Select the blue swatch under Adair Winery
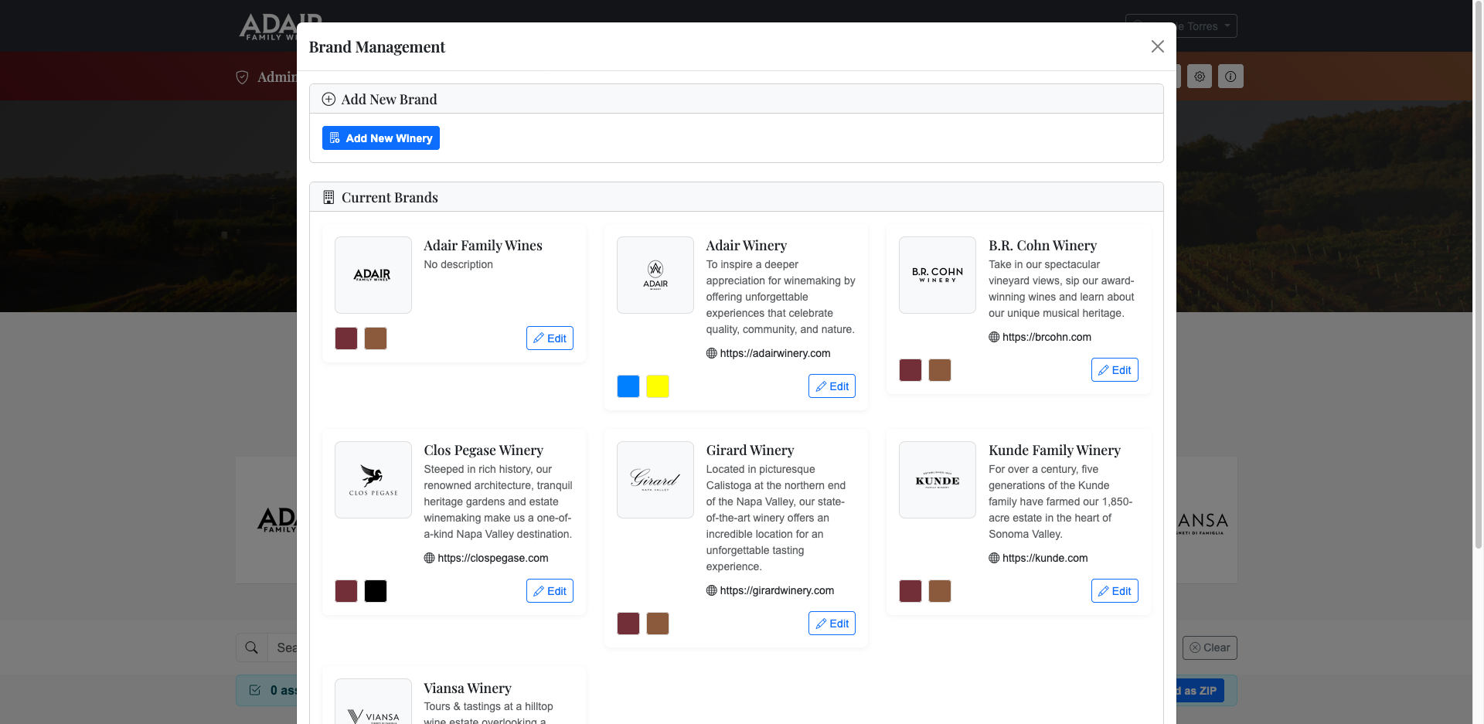This screenshot has height=724, width=1484. click(628, 386)
